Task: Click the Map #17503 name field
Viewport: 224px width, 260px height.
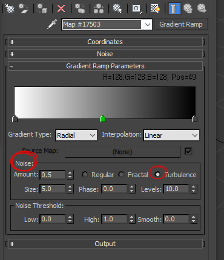Action: click(102, 24)
